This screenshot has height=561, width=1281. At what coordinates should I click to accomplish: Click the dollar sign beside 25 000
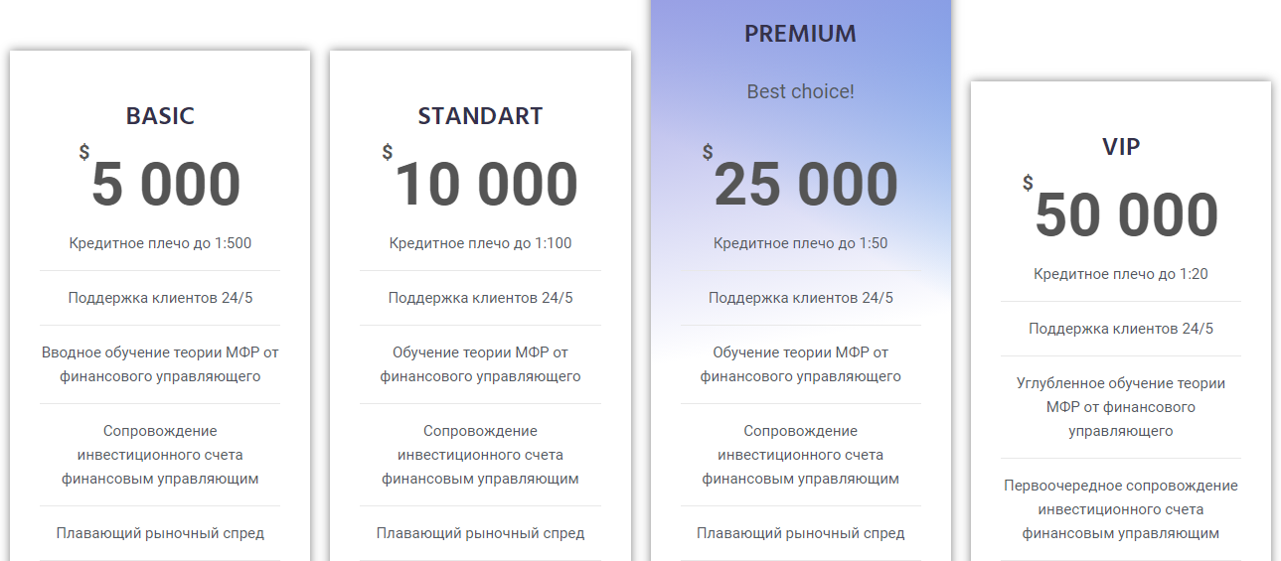(708, 152)
